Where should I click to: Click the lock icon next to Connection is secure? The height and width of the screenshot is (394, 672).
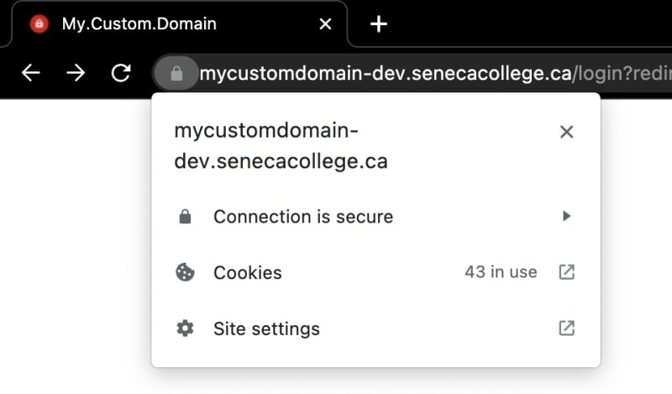[x=185, y=217]
